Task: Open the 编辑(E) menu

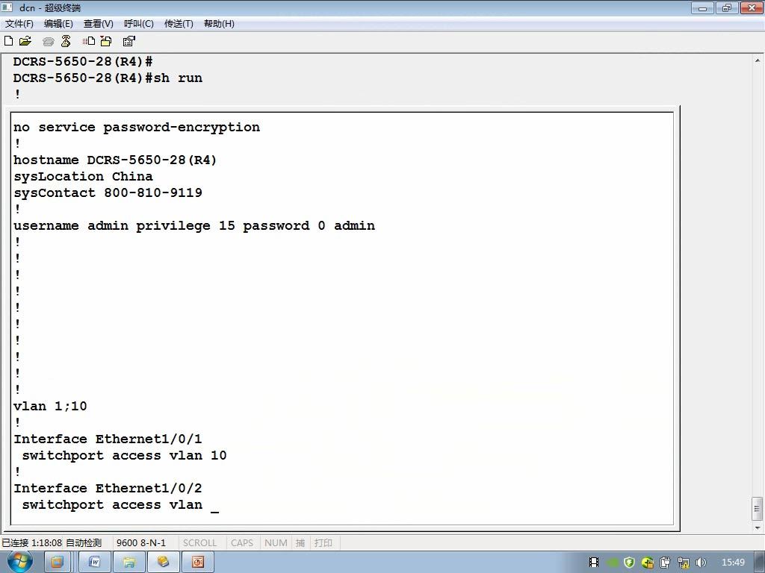Action: [x=58, y=23]
